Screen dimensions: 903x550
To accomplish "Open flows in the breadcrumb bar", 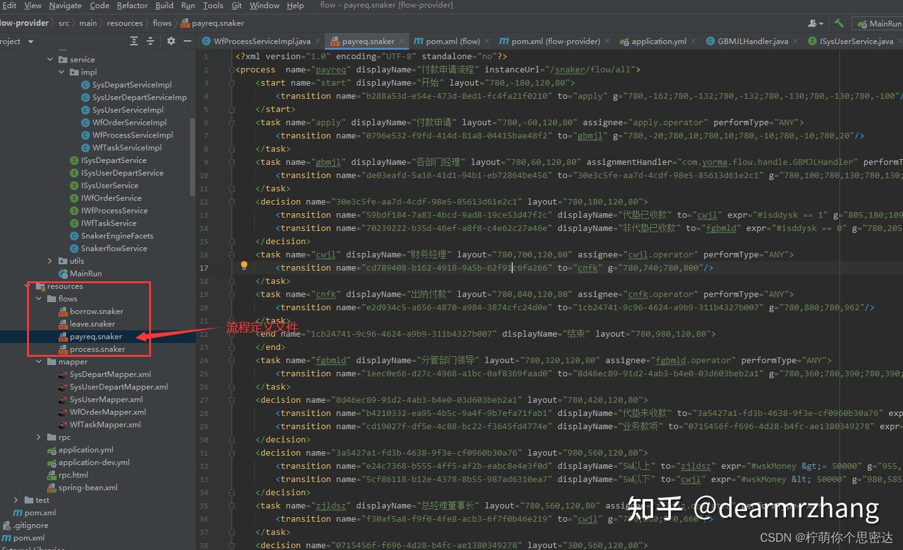I will [x=162, y=23].
